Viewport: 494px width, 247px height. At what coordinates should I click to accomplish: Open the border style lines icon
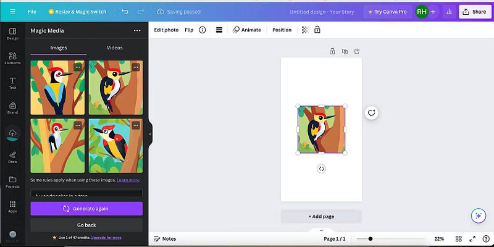point(219,30)
